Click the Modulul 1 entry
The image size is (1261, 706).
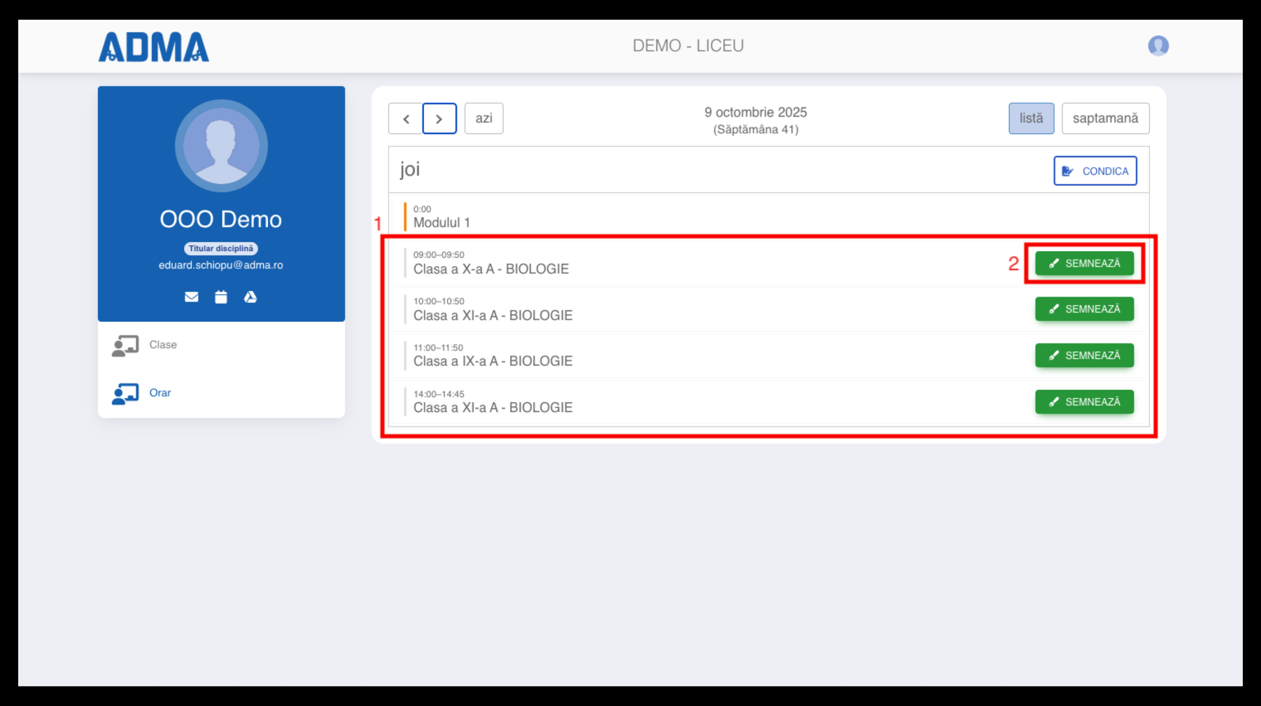click(441, 222)
